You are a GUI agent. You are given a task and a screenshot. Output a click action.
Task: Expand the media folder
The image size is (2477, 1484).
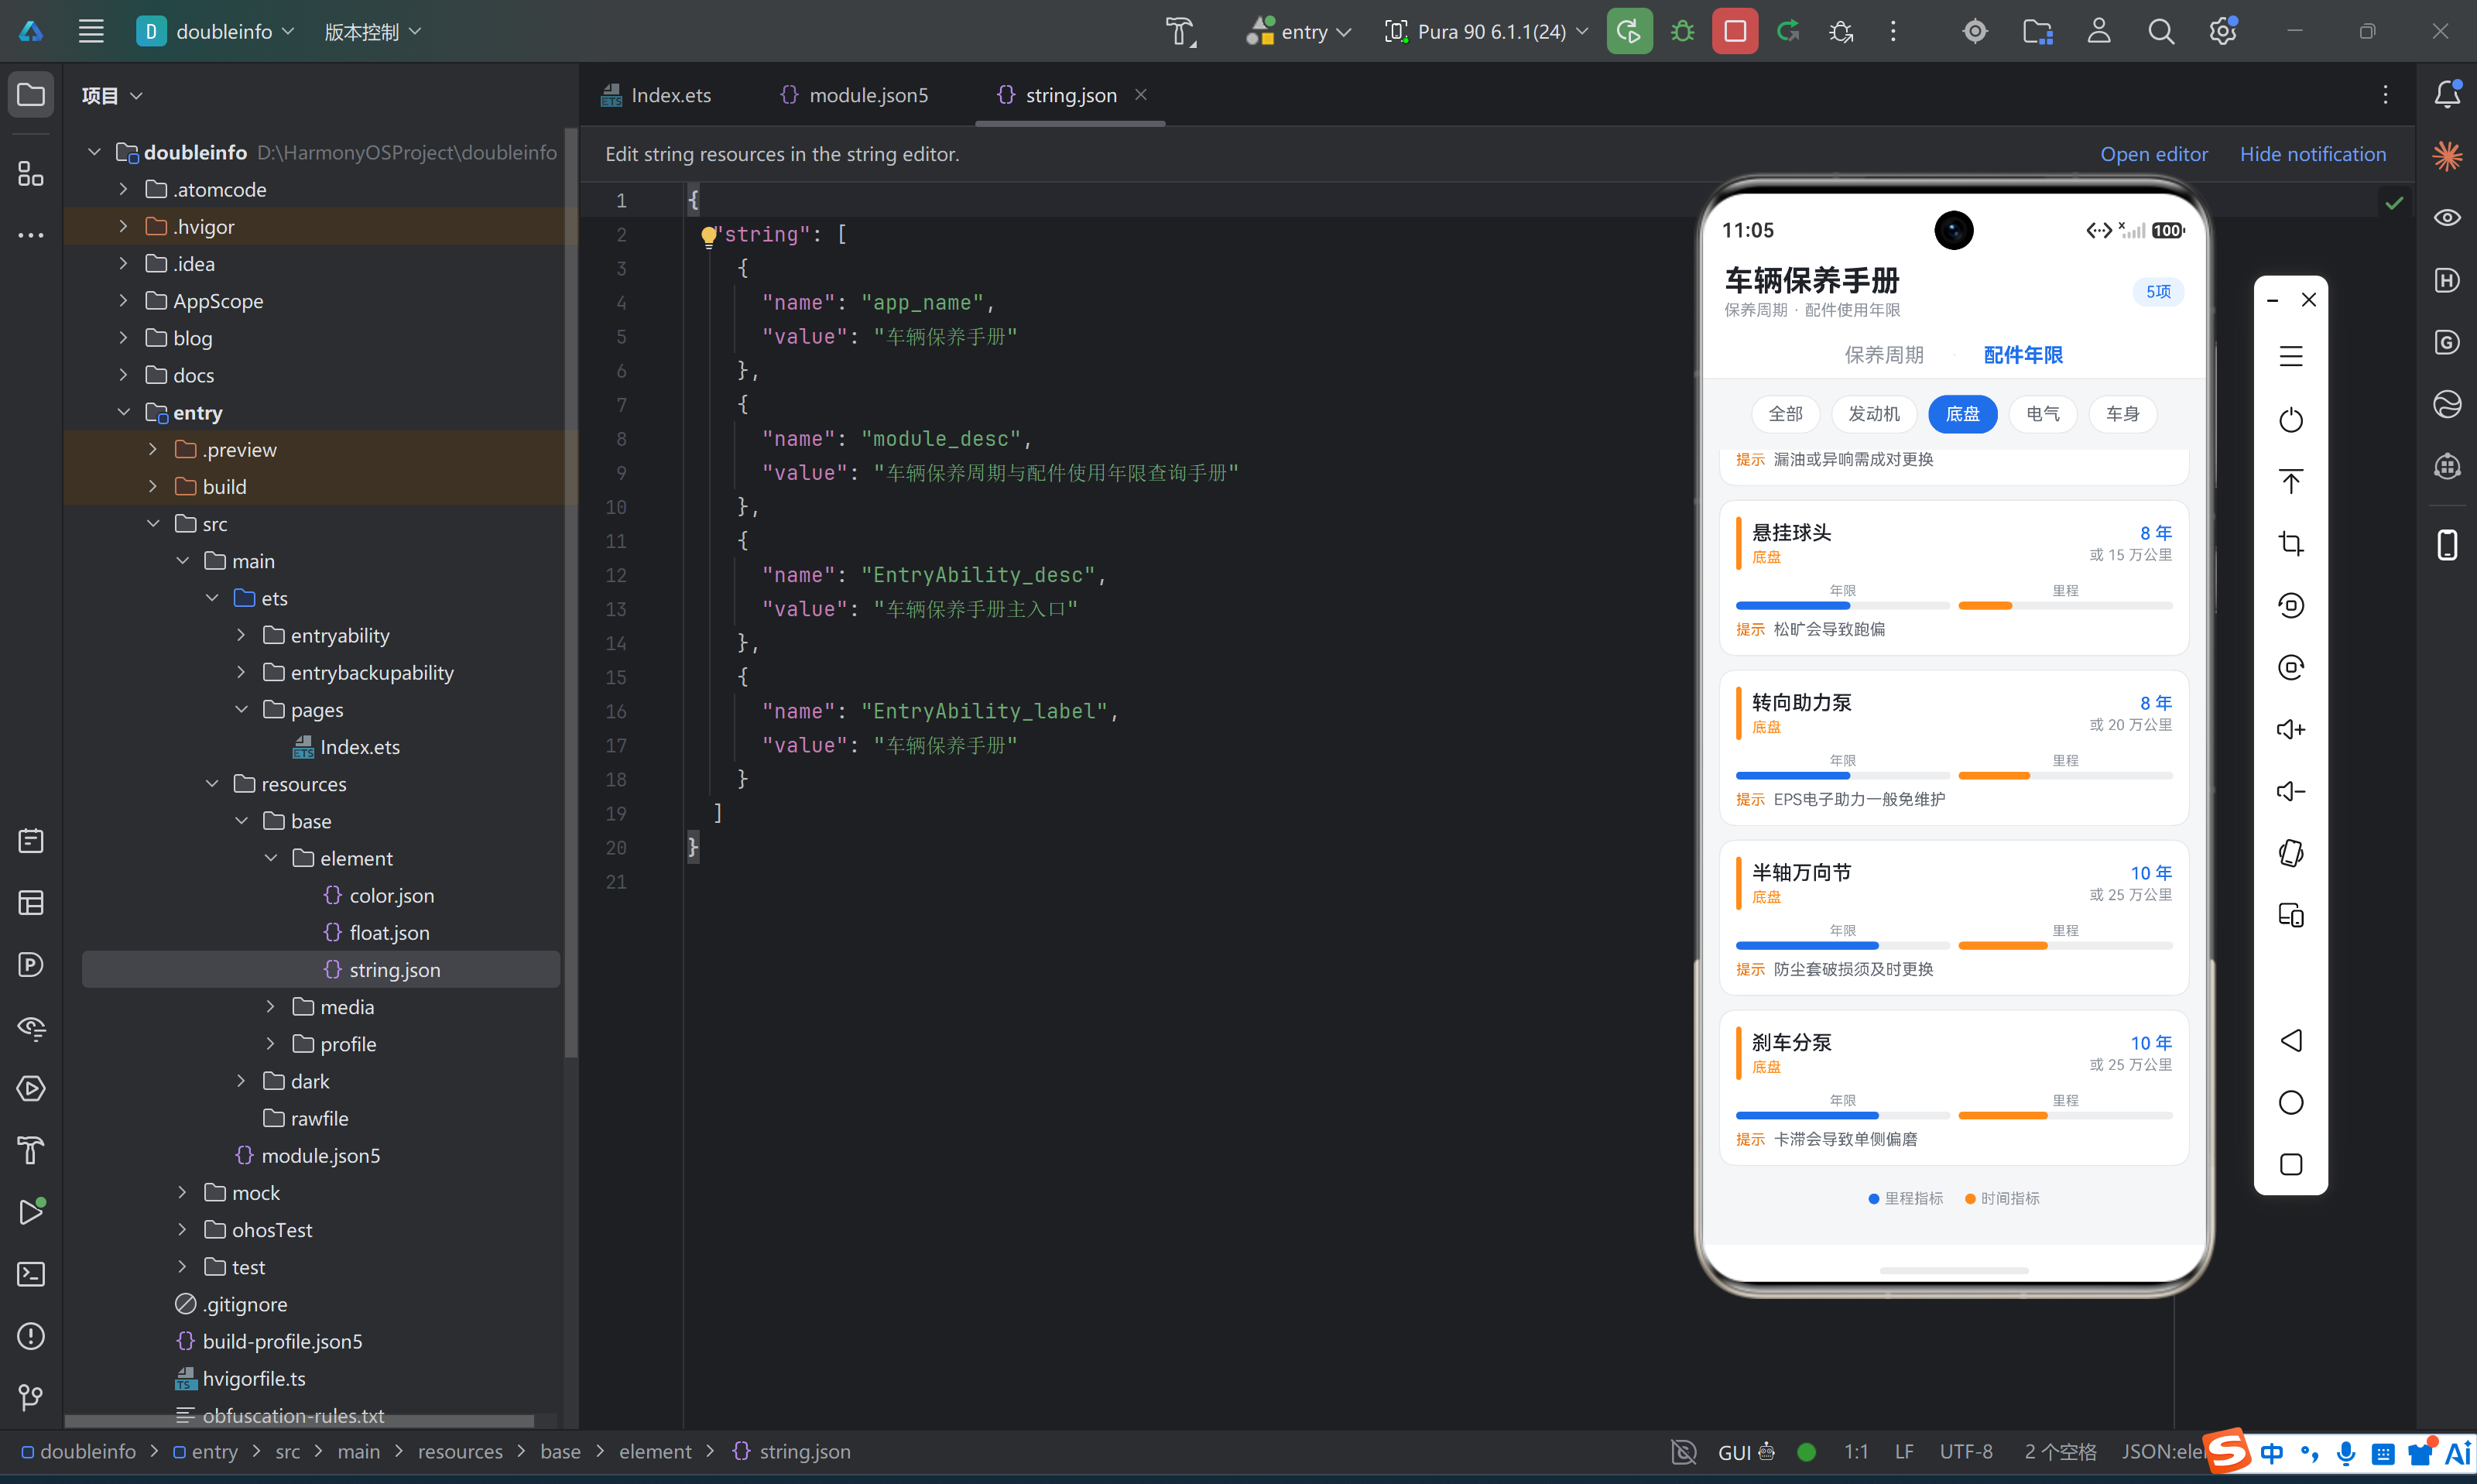click(x=270, y=1007)
